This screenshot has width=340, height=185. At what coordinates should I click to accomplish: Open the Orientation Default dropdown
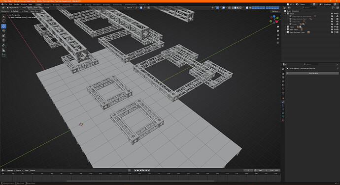click(x=17, y=11)
